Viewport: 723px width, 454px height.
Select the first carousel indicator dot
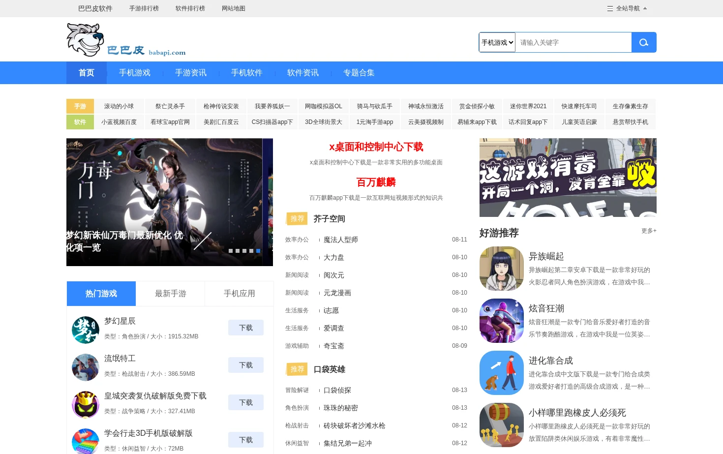231,251
